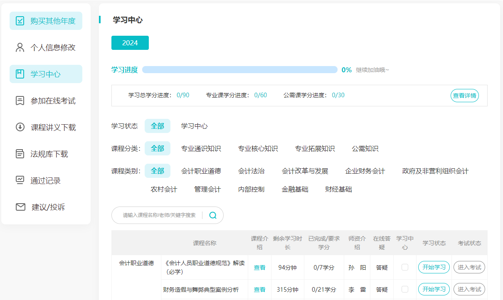Select the 个人信息修改 person icon
The image size is (503, 300).
(19, 47)
